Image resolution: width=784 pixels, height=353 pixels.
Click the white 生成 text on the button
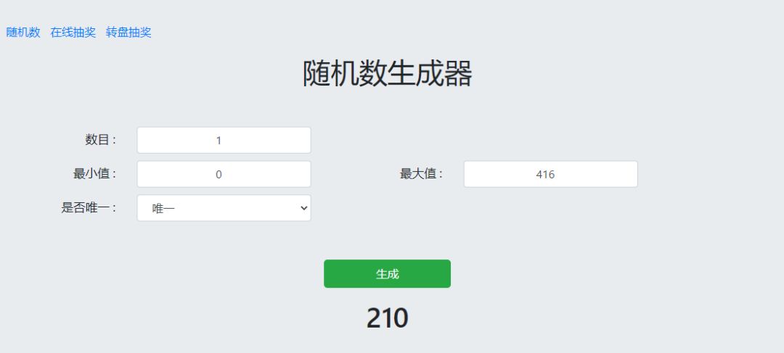pos(387,274)
